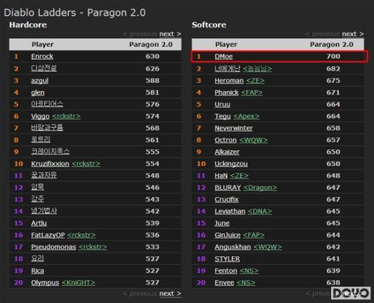Open the Dragon clan tag link
The height and width of the screenshot is (303, 374).
[x=260, y=188]
